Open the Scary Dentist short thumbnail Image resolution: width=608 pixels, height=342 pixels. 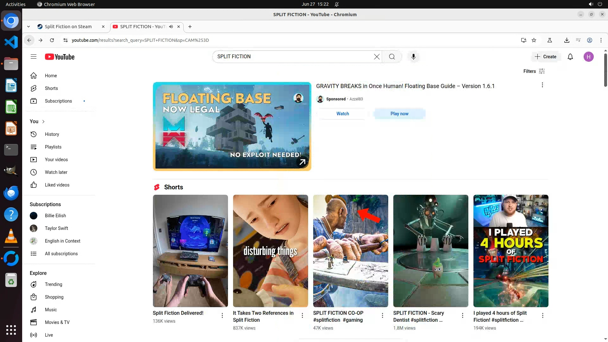pyautogui.click(x=430, y=250)
